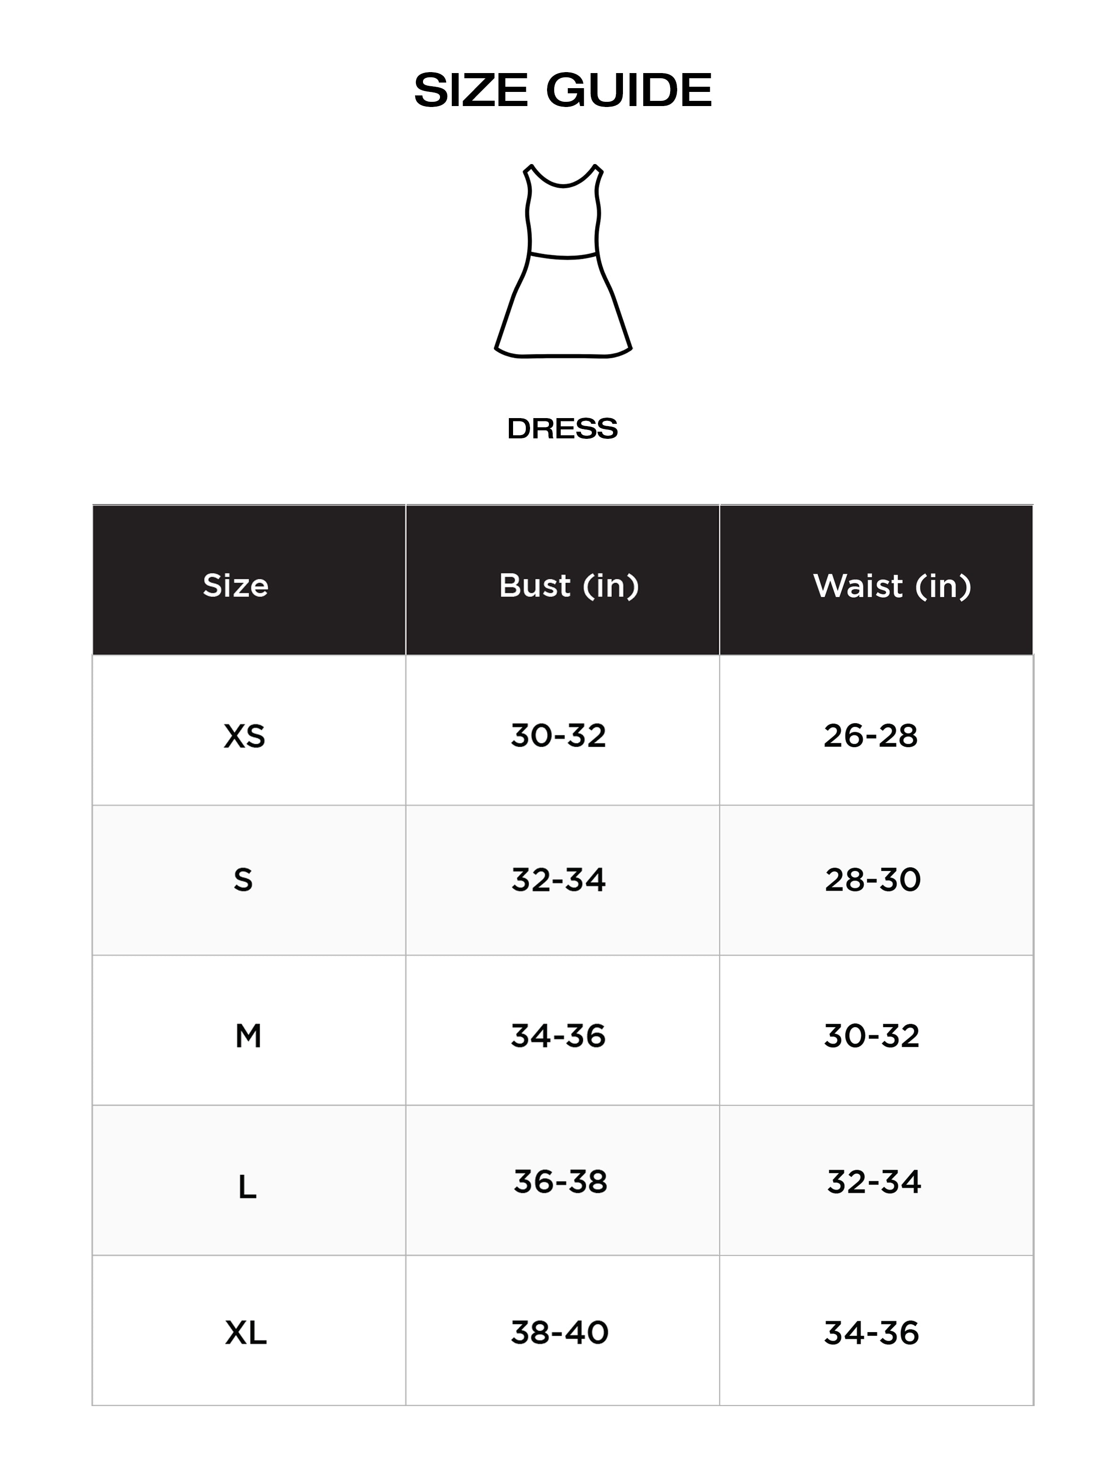
Task: Select the XS bust measurement 30-32
Action: (559, 735)
